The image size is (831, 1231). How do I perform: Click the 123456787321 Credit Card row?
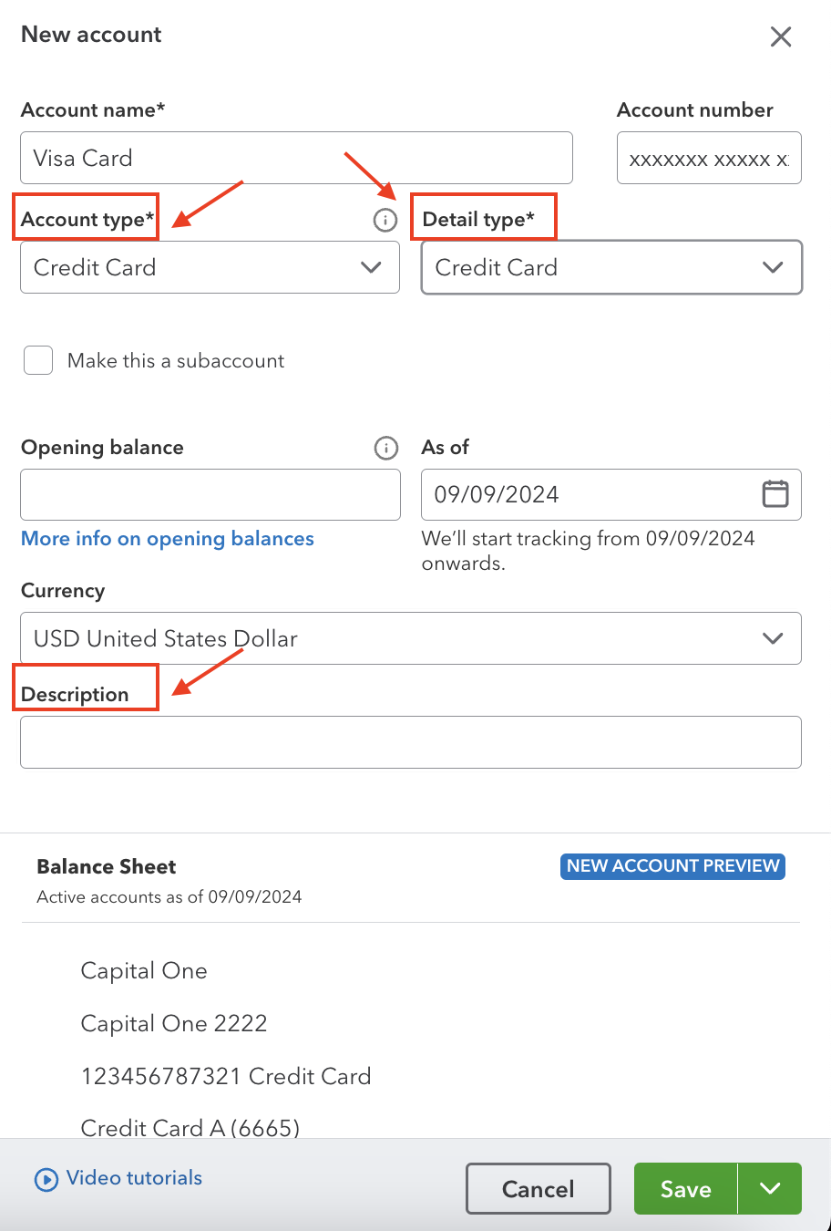click(x=226, y=1076)
